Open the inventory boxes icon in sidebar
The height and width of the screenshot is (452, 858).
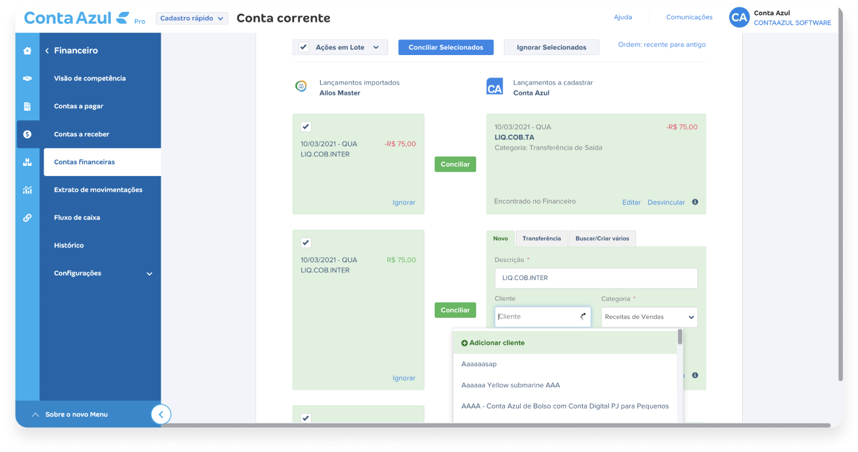coord(27,162)
